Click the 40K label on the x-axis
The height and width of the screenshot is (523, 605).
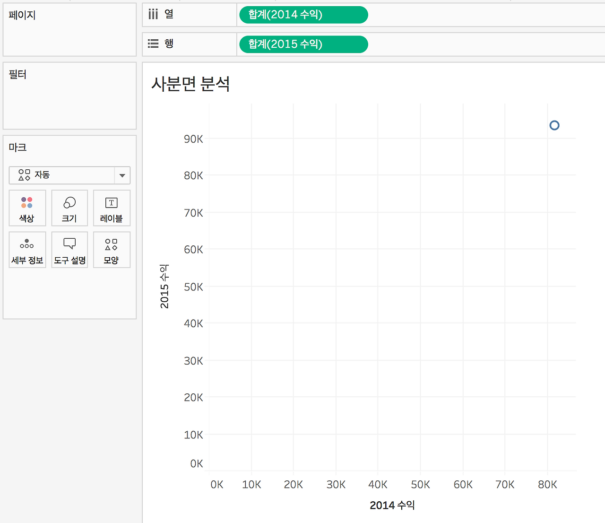pos(378,484)
